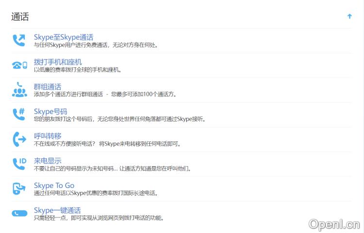The width and height of the screenshot is (364, 233).
Task: Click the Skype number hash phone icon
Action: coord(19,114)
